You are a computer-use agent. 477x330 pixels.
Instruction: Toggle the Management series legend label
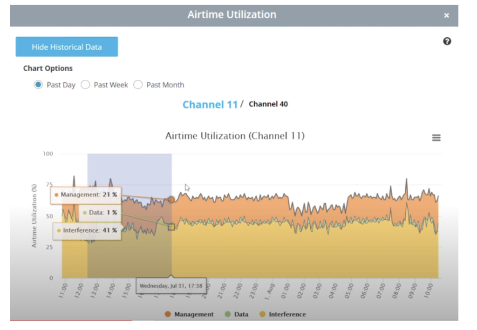click(194, 314)
